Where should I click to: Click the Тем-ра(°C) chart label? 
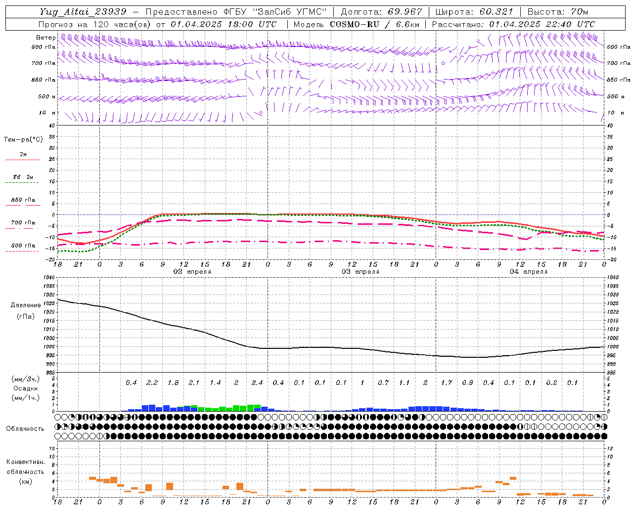(x=23, y=140)
